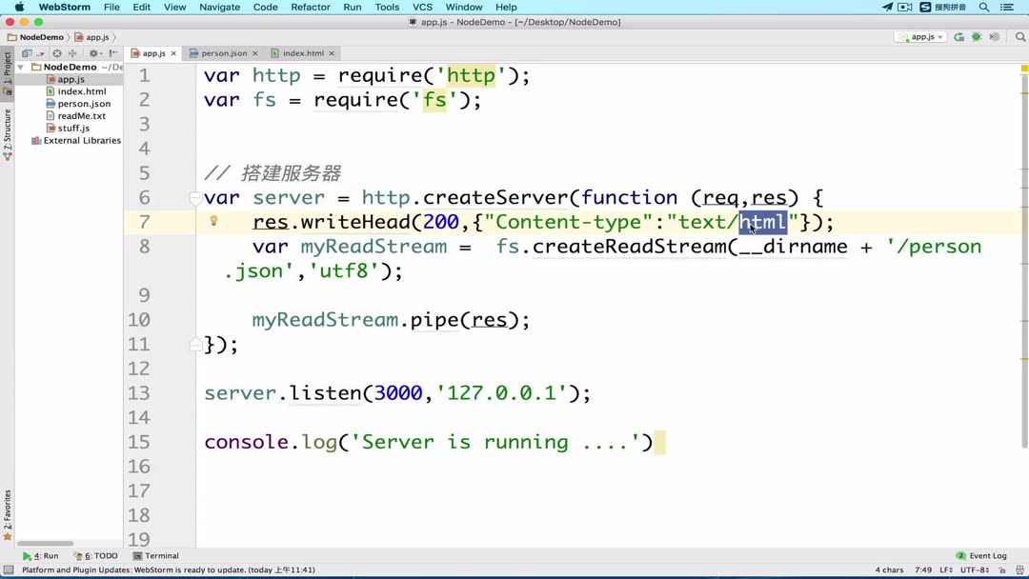Open Search Everywhere via magnifier icon

coord(1020,37)
